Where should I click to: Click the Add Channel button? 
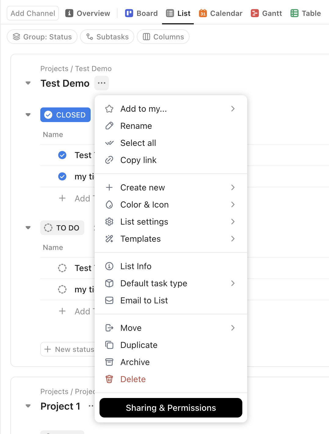(33, 13)
